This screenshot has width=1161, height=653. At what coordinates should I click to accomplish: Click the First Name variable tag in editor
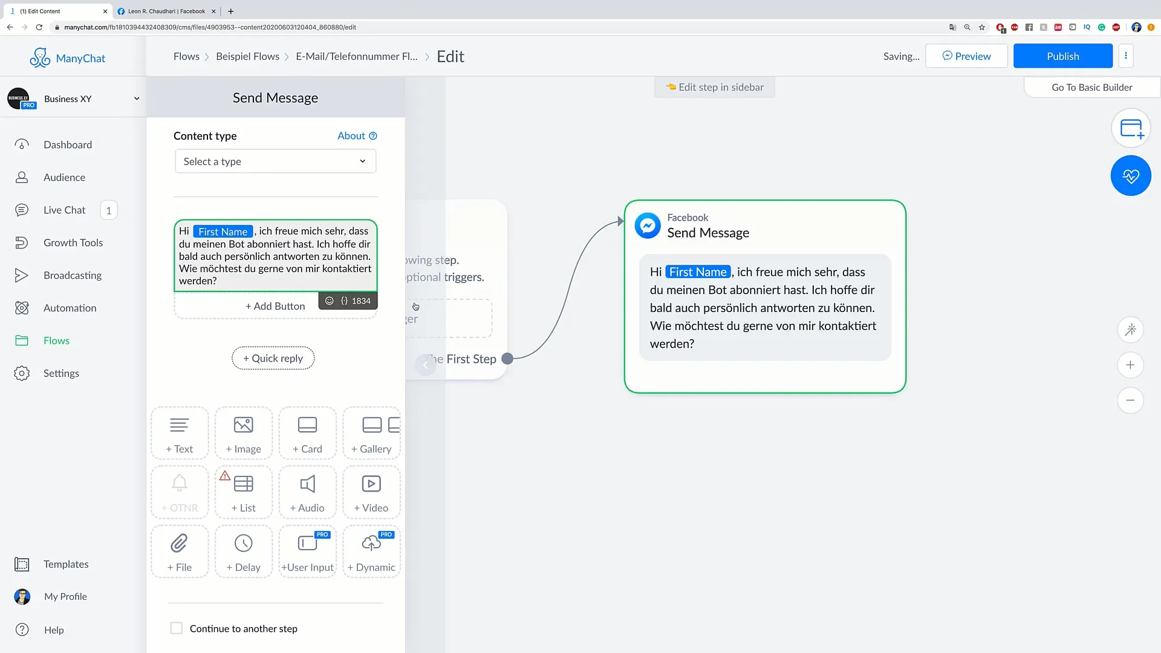pyautogui.click(x=223, y=232)
